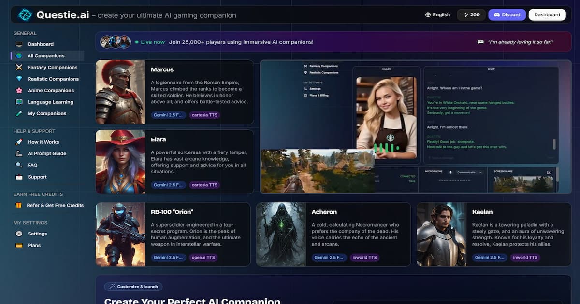Click Elara's Gemini 2.5 F... tag

[x=168, y=185]
